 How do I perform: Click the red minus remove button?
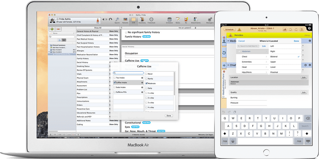pos(58,29)
